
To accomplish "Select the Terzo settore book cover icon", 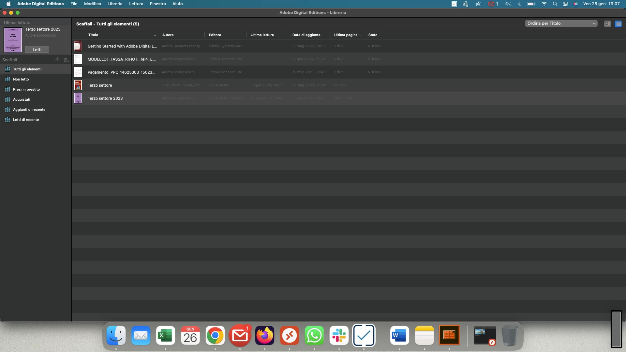I will [78, 85].
